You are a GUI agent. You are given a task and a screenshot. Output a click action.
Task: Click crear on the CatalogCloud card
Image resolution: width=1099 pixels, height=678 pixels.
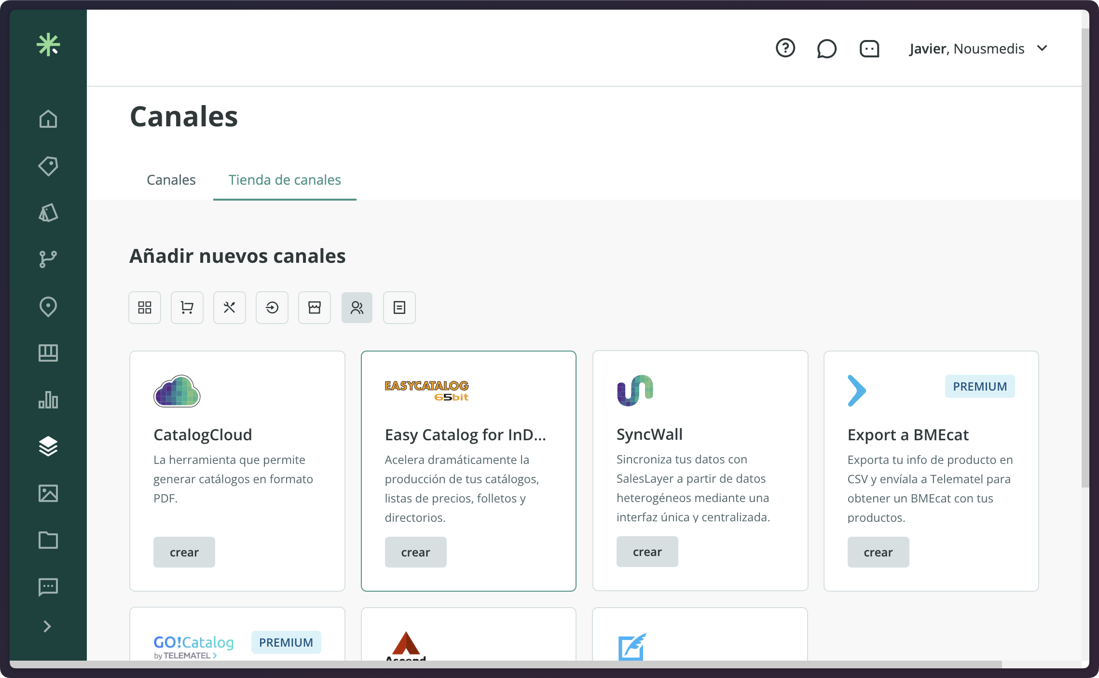[184, 552]
